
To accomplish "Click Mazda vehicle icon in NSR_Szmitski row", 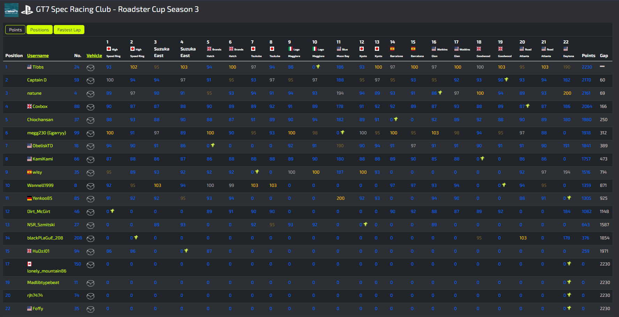I will coord(91,225).
